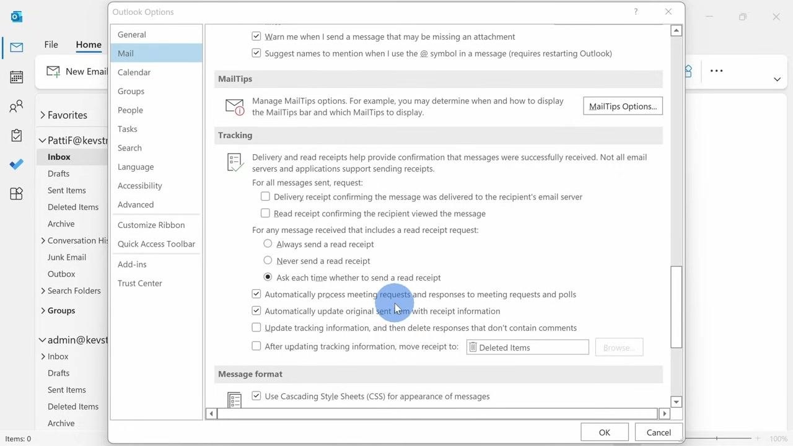793x446 pixels.
Task: Collapse the PattiF@kevstr account folders
Action: click(x=43, y=141)
